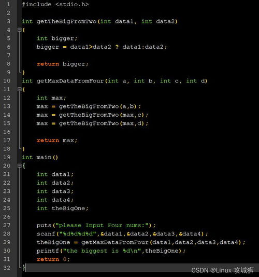259x277 pixels.
Task: Click the getMaxDataFromFour function declaration
Action: [114, 81]
